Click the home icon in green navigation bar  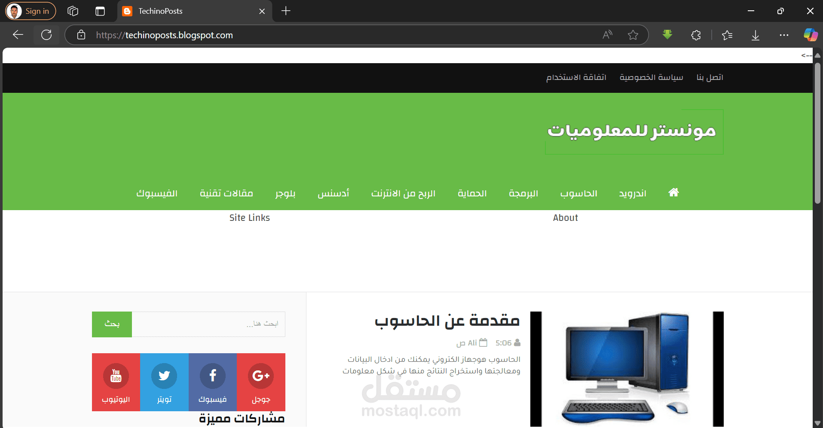[x=673, y=193]
